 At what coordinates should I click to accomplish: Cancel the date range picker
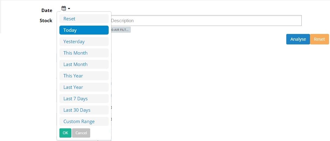tap(81, 133)
